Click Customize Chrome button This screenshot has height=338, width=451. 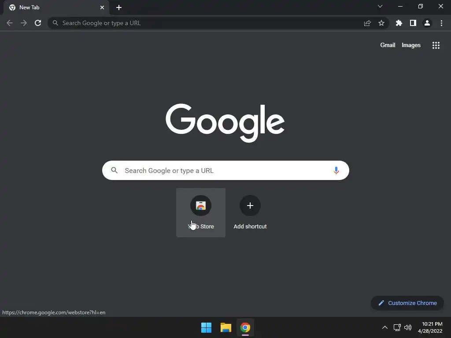(407, 303)
